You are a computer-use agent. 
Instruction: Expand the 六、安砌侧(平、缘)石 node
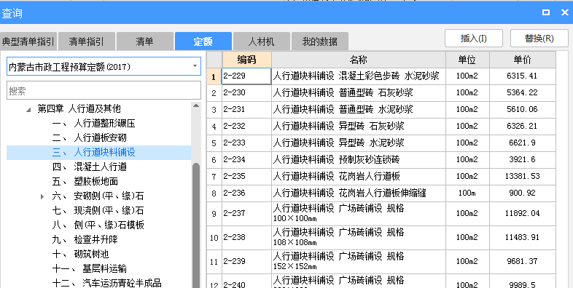(42, 196)
